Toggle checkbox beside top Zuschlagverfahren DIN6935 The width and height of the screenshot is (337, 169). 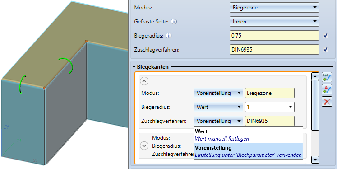point(325,50)
